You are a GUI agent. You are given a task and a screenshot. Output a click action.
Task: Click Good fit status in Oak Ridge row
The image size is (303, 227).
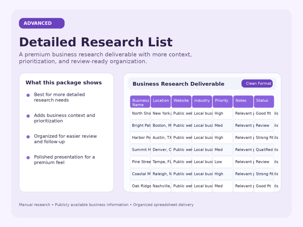(264, 186)
